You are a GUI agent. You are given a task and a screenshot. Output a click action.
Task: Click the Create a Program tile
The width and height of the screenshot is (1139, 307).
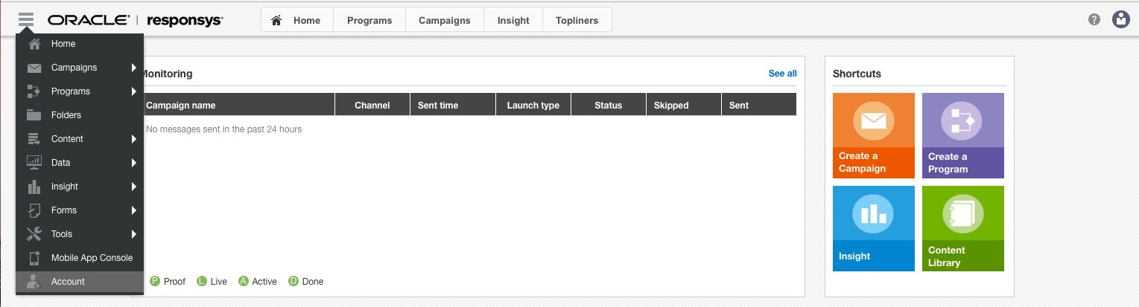click(963, 135)
